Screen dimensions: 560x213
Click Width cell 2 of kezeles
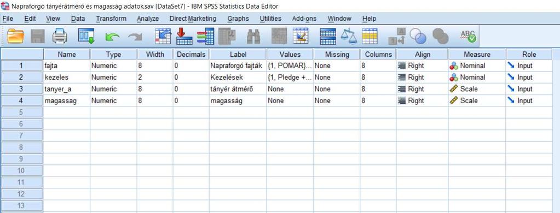coord(155,78)
